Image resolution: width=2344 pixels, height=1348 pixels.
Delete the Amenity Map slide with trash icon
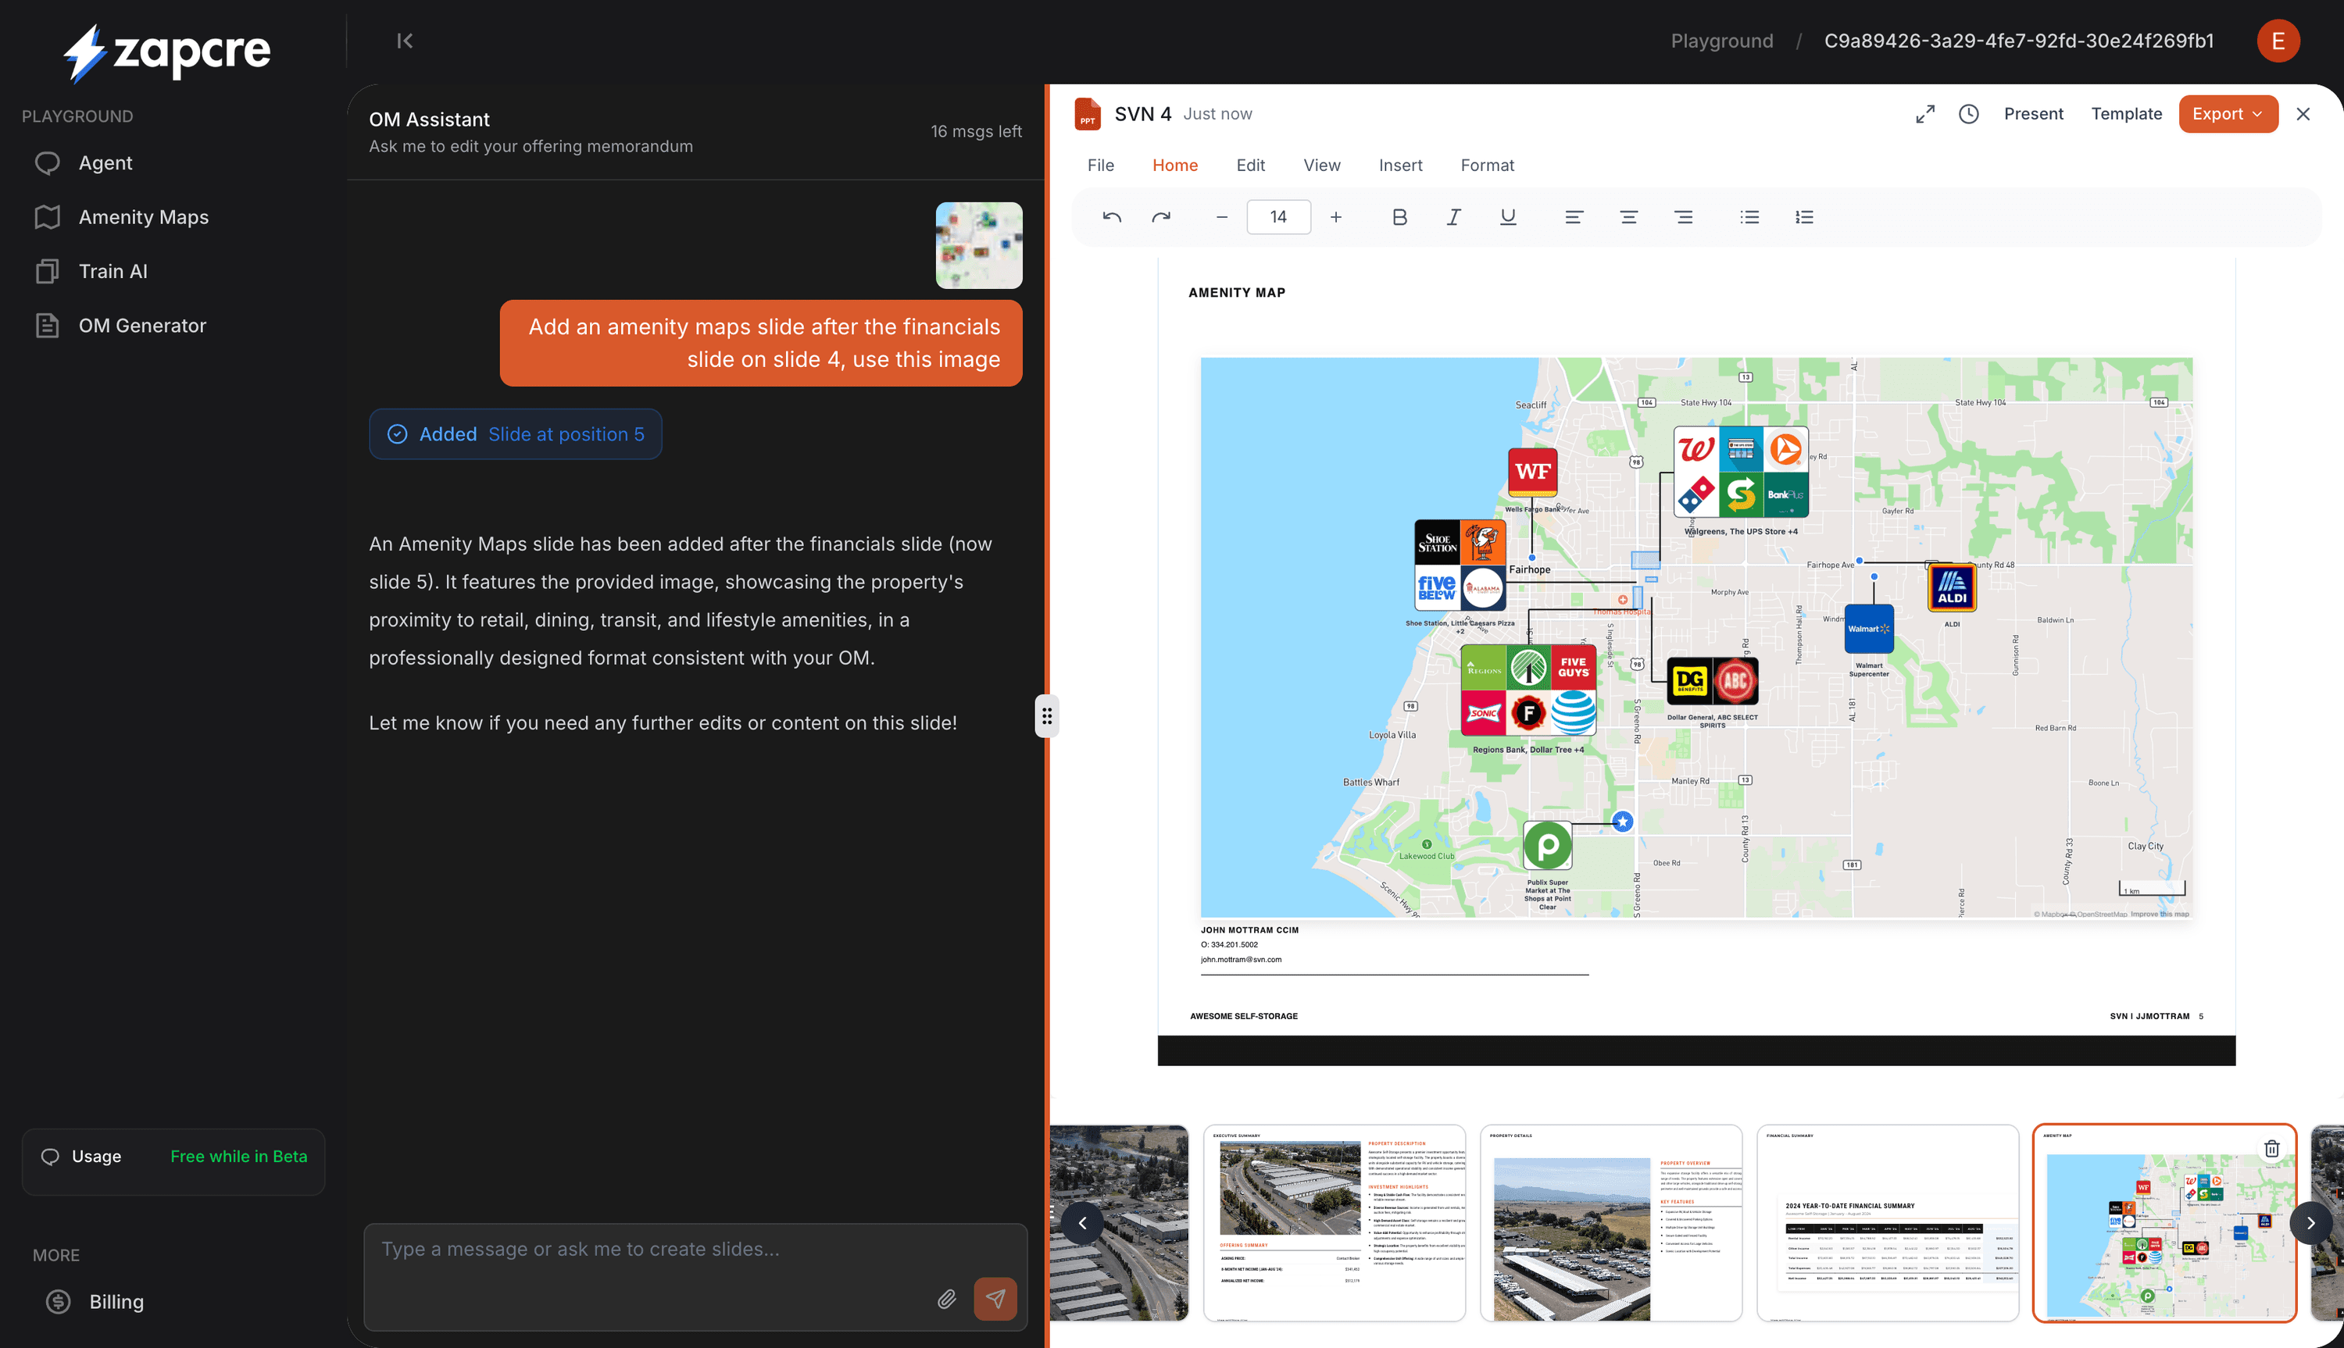2272,1148
